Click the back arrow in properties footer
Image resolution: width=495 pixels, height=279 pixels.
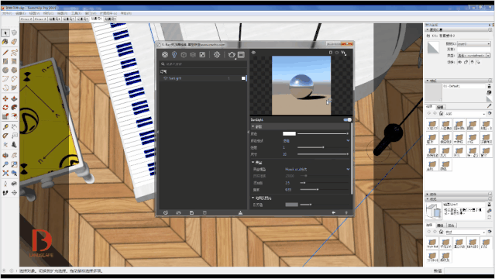coord(333,212)
